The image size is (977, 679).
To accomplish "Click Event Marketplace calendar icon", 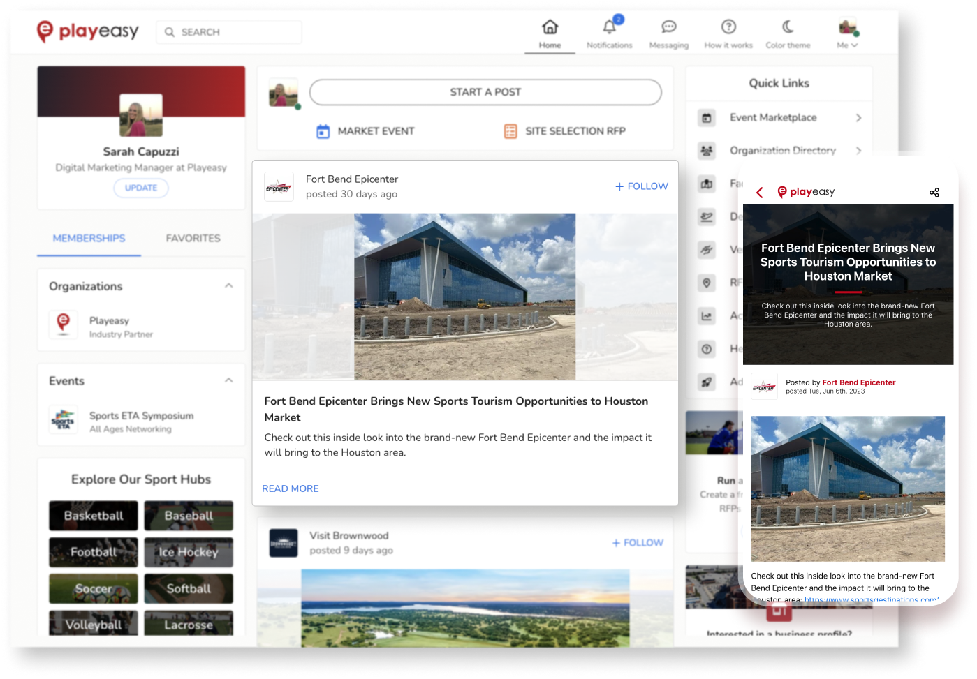I will click(707, 118).
